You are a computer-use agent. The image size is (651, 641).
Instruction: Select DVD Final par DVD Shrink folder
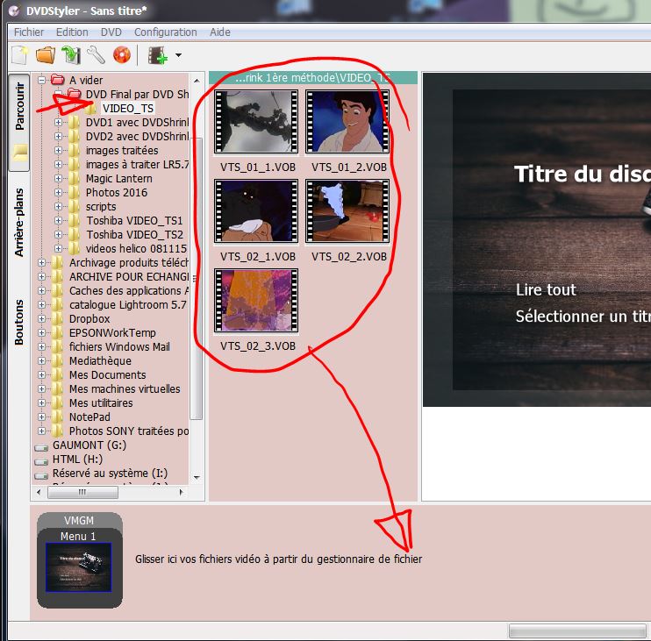click(x=137, y=94)
